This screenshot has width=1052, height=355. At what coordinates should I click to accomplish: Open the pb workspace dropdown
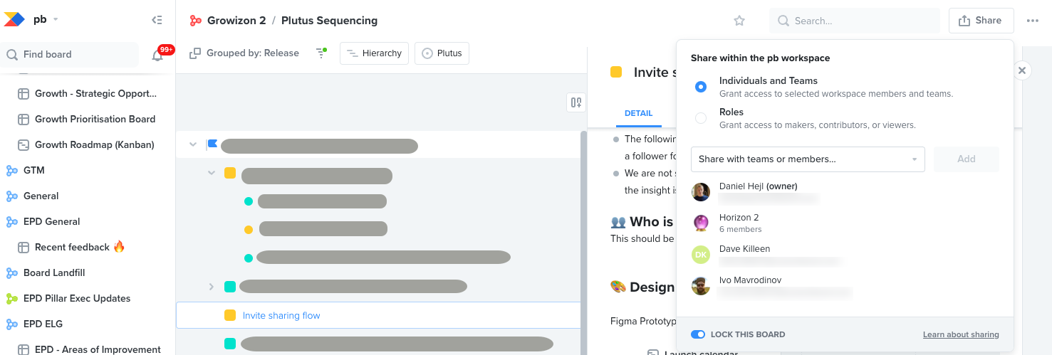click(46, 20)
